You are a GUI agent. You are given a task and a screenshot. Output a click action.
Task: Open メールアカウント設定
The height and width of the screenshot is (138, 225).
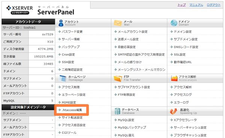(133, 32)
